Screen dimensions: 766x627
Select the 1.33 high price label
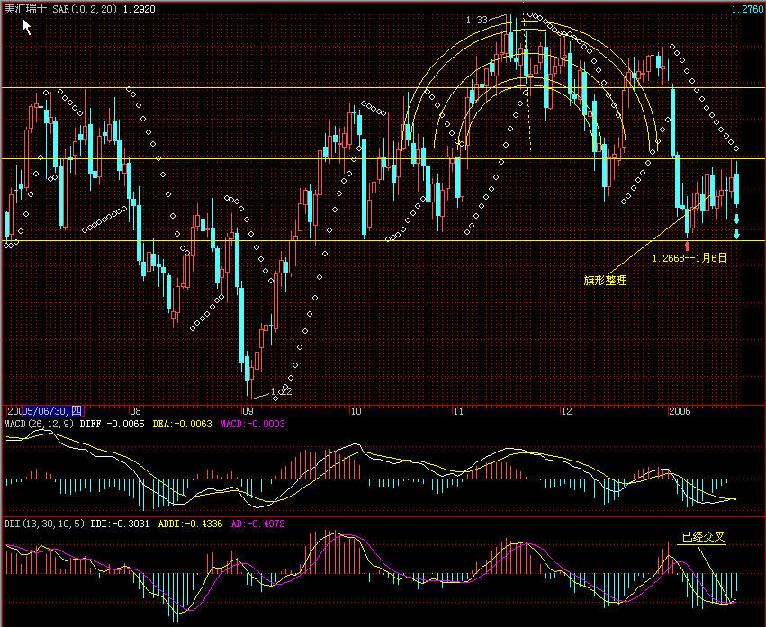pos(476,20)
